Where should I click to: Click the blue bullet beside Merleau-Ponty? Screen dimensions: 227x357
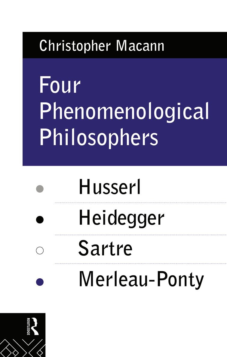[x=40, y=282]
